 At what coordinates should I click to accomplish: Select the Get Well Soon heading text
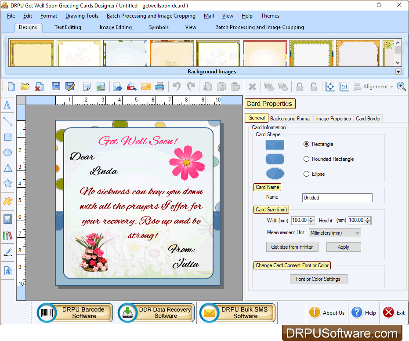(x=138, y=141)
